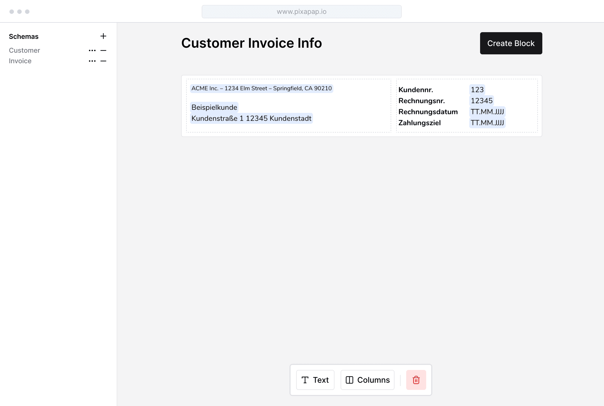This screenshot has height=406, width=604.
Task: Open the Customer schema three-dot menu
Action: [x=92, y=50]
